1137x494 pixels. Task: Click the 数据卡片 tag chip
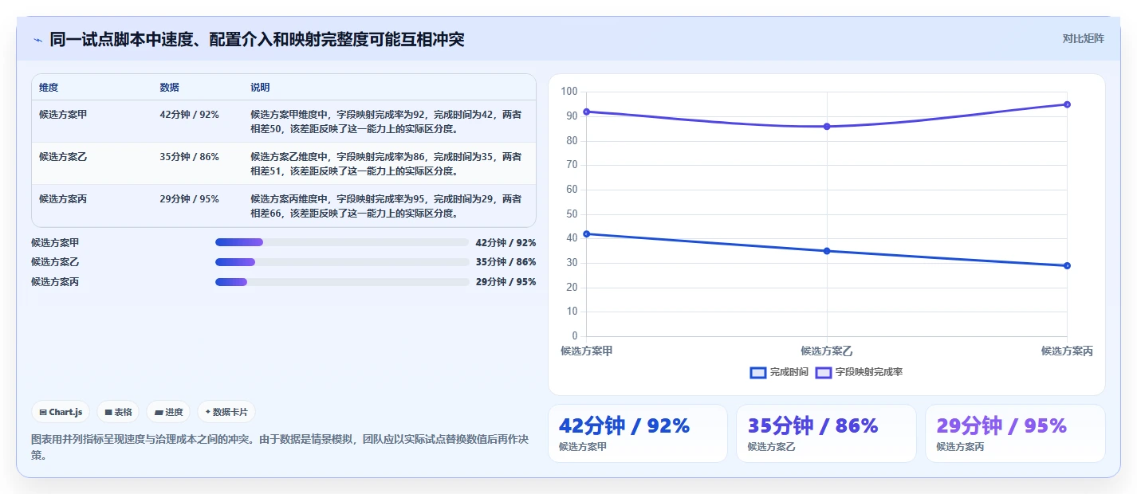tap(226, 412)
